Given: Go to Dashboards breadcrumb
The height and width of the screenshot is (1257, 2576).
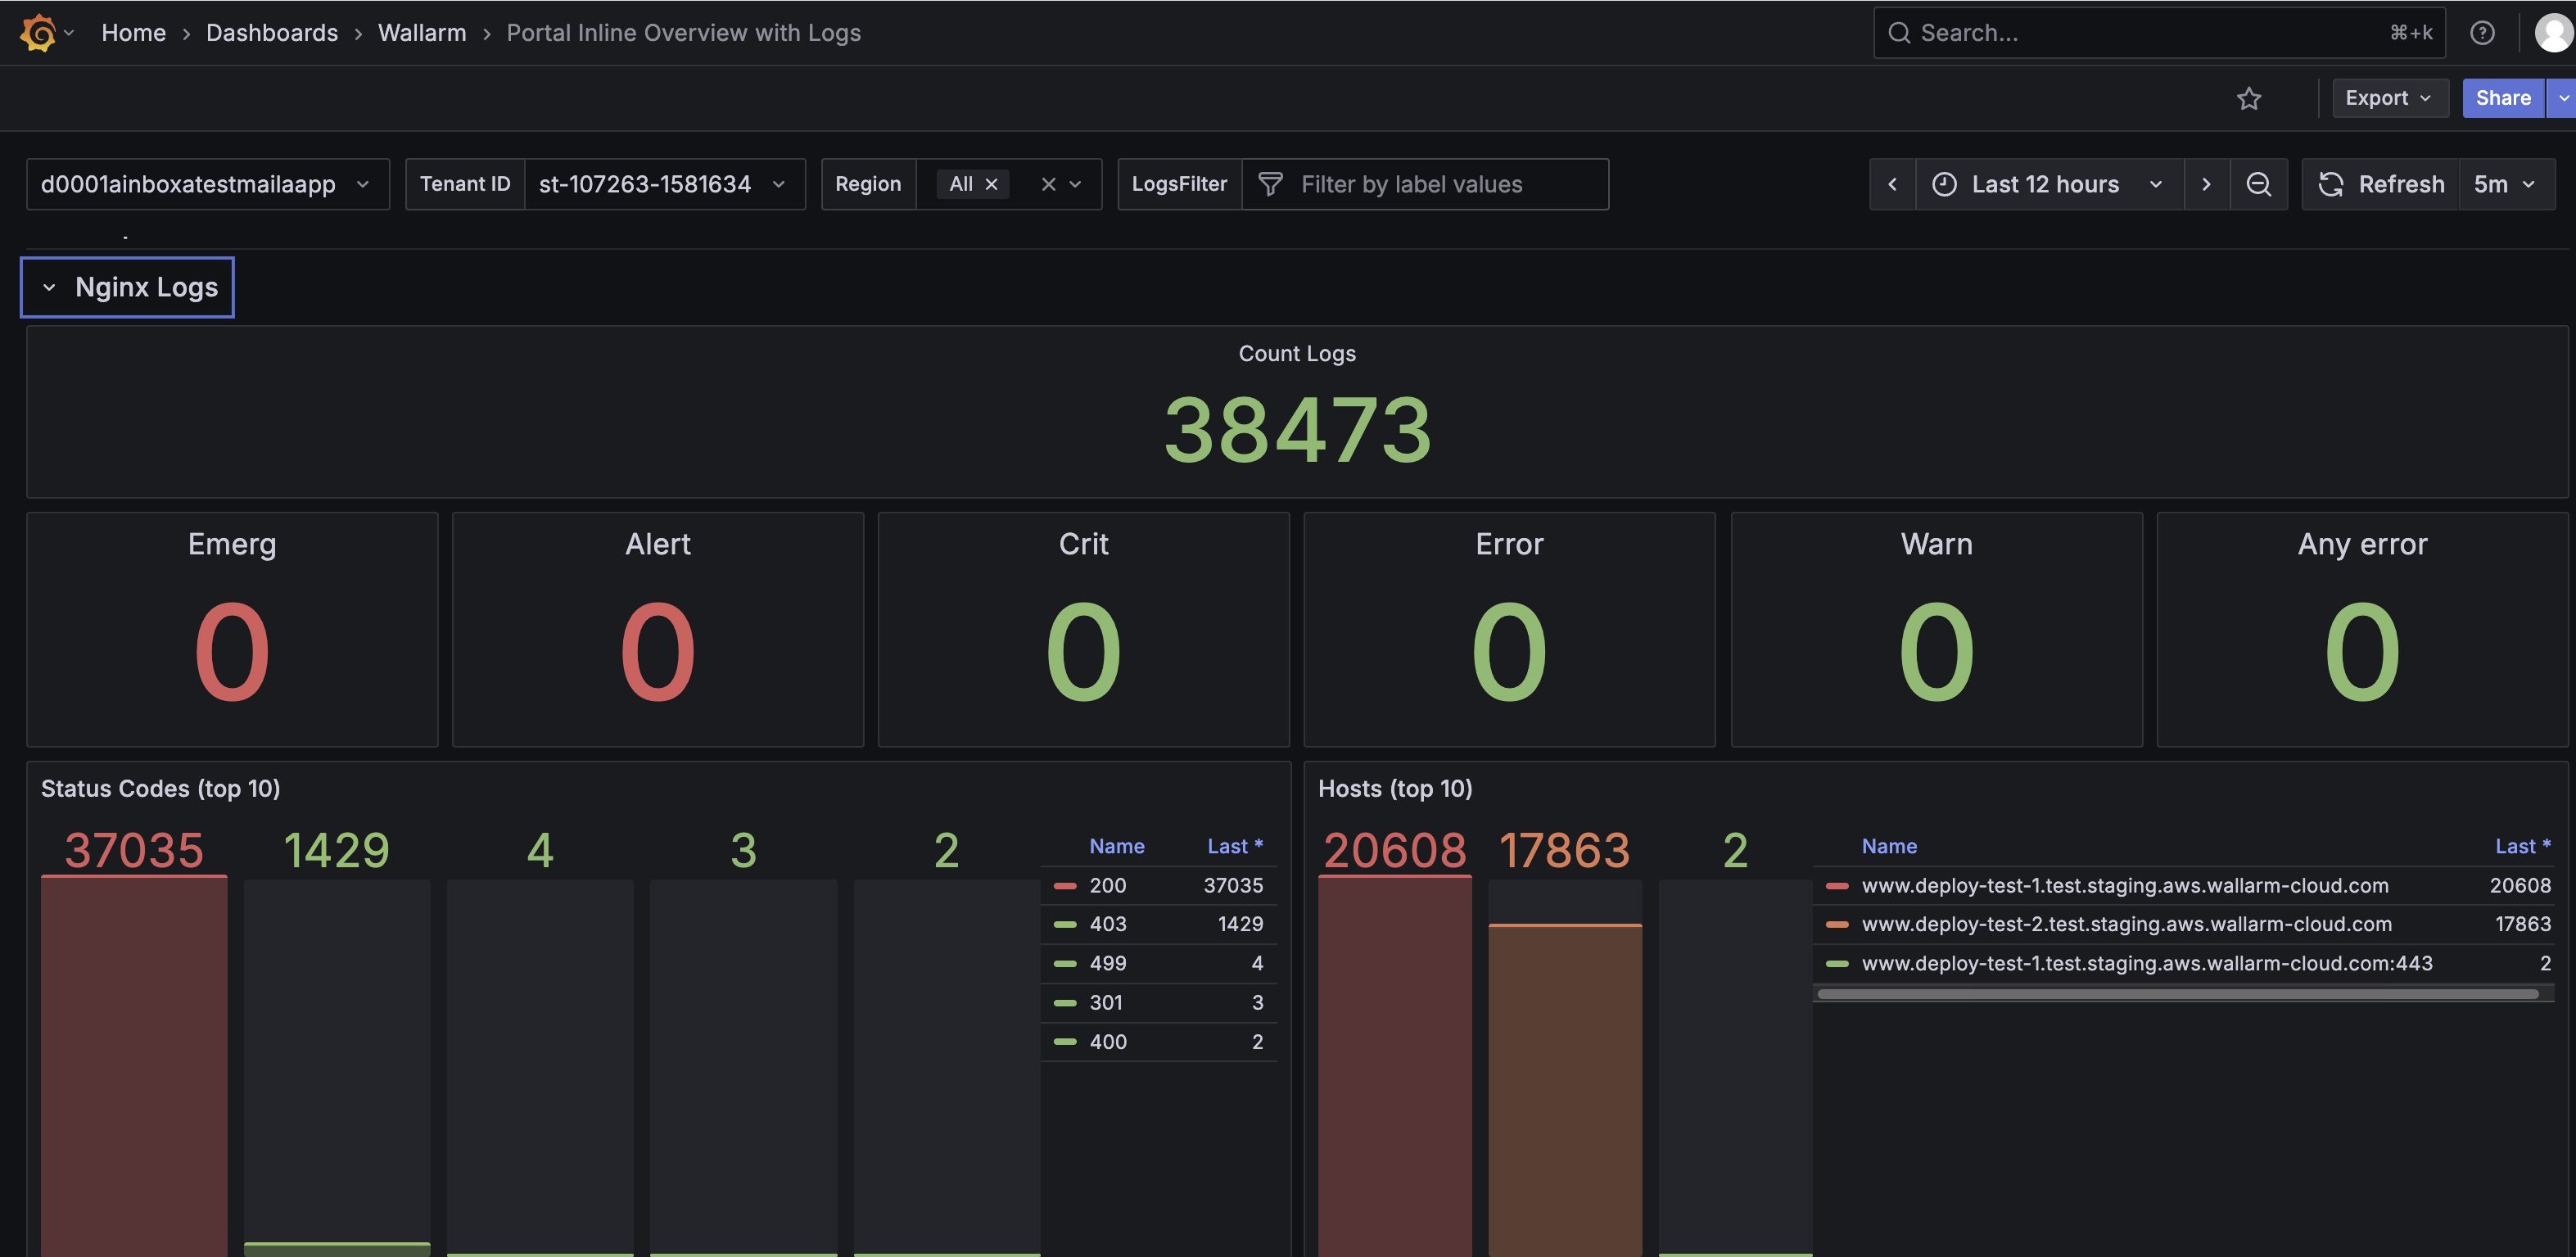Looking at the screenshot, I should tap(272, 33).
